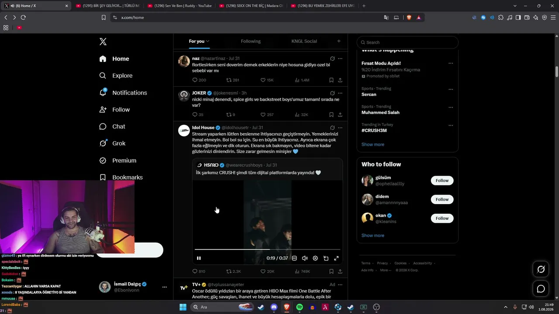The height and width of the screenshot is (314, 559).
Task: Open browser extensions puzzle icon
Action: point(501,17)
